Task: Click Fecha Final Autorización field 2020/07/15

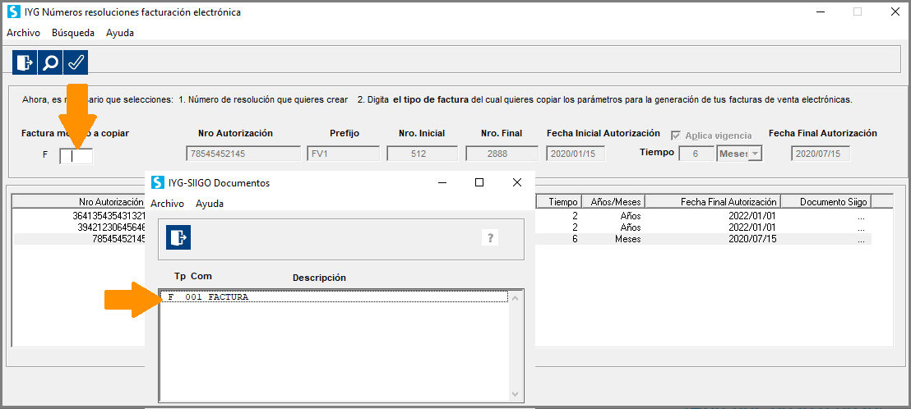Action: tap(821, 154)
